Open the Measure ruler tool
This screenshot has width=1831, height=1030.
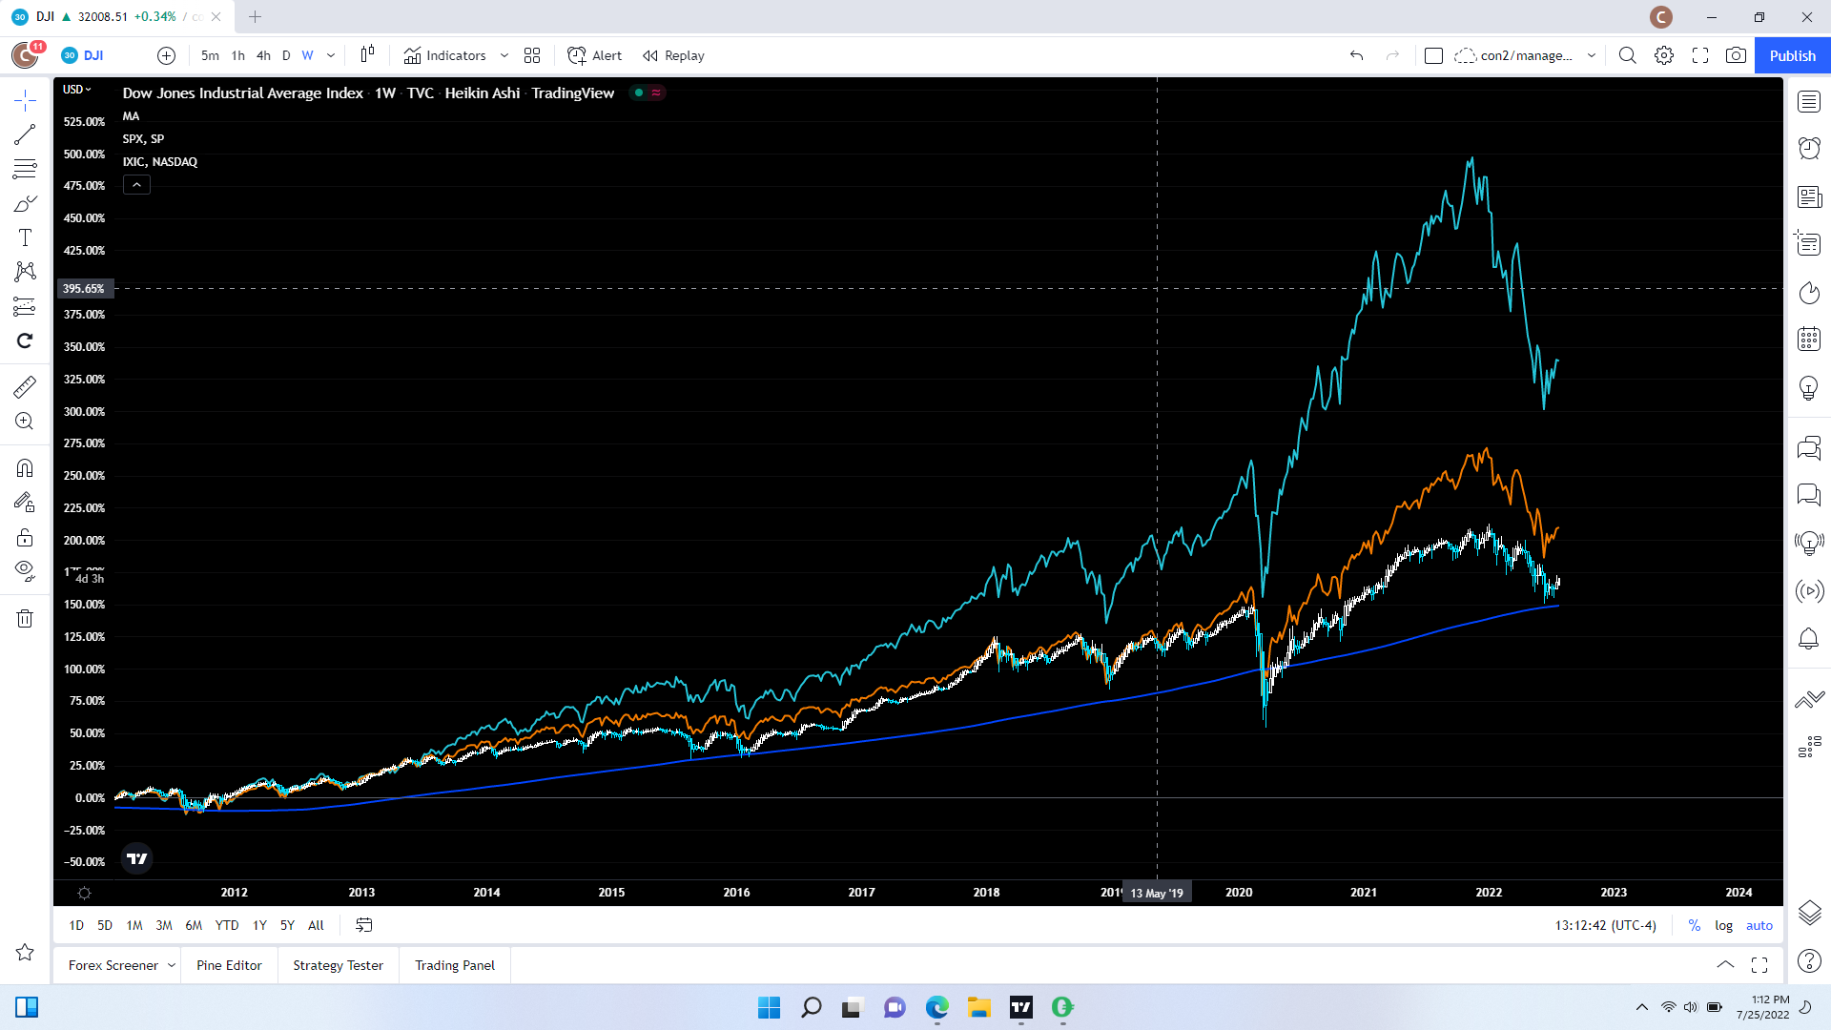25,386
